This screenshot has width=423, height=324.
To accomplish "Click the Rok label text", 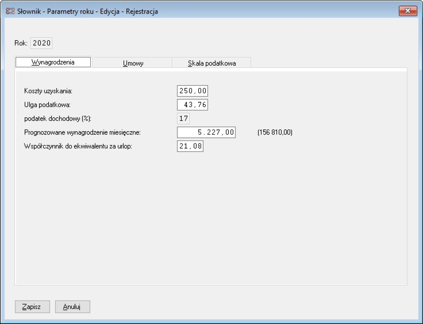I will click(21, 43).
